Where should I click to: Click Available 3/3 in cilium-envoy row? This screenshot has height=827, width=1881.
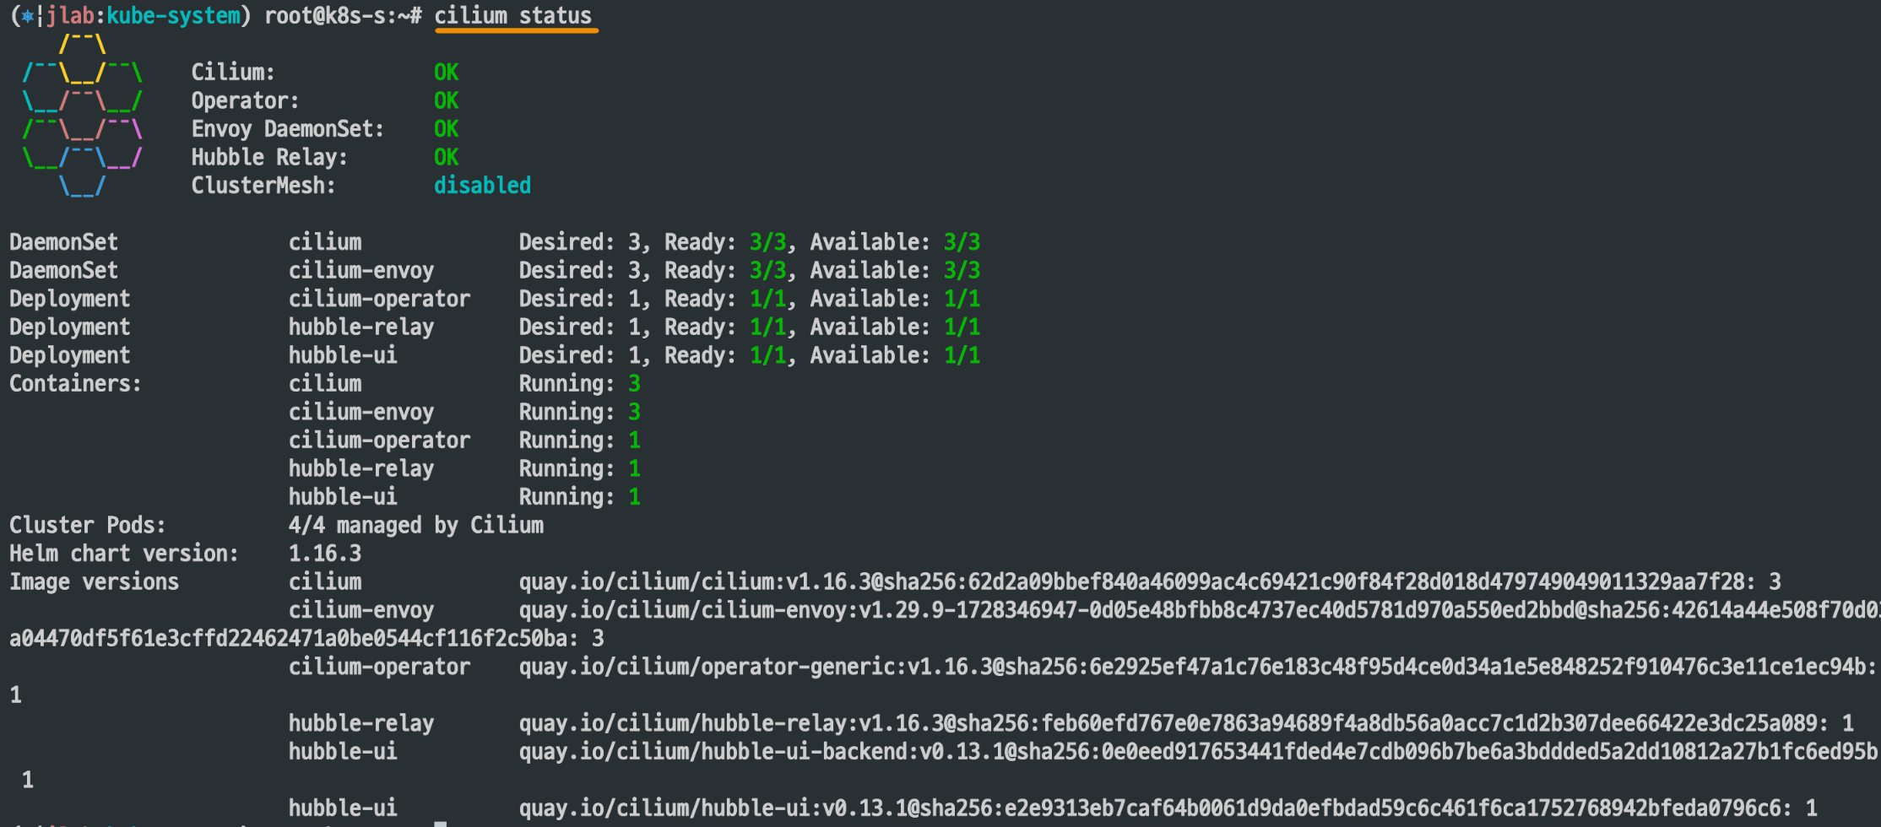962,271
